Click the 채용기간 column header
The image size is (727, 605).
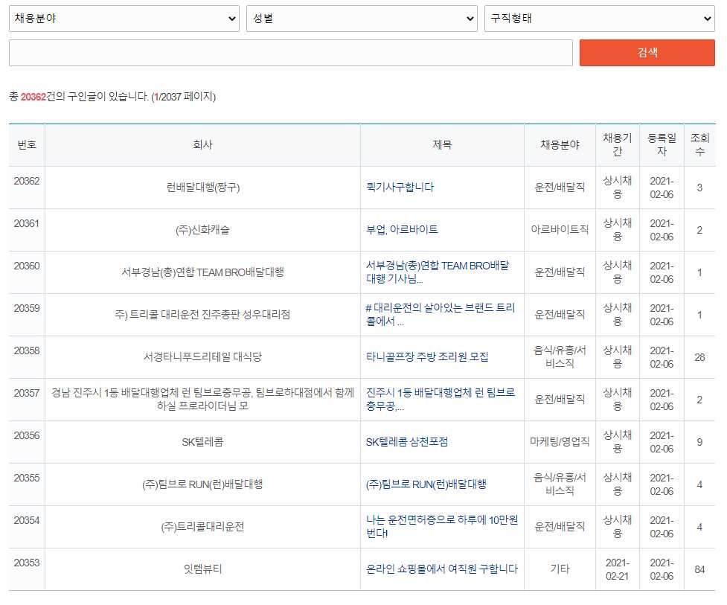pos(617,144)
